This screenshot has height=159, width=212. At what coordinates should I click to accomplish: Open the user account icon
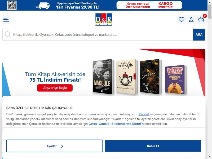(x=191, y=20)
